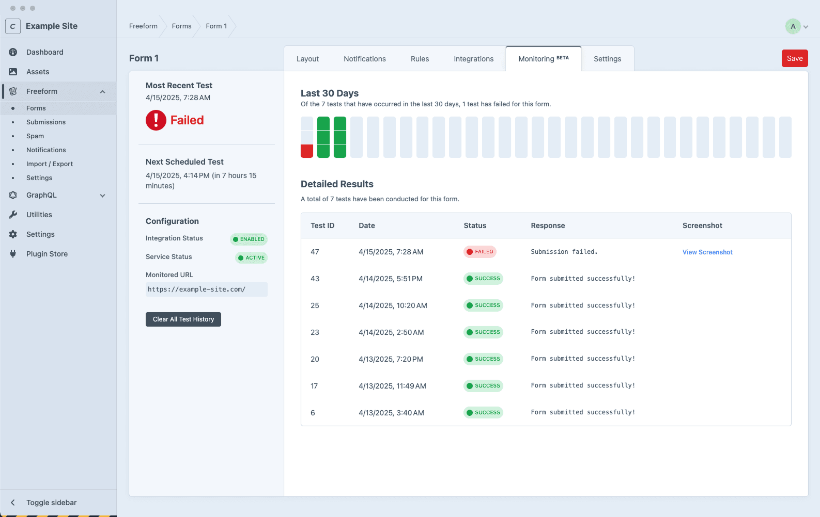This screenshot has width=820, height=517.
Task: Switch to the Integrations tab
Action: pos(473,59)
